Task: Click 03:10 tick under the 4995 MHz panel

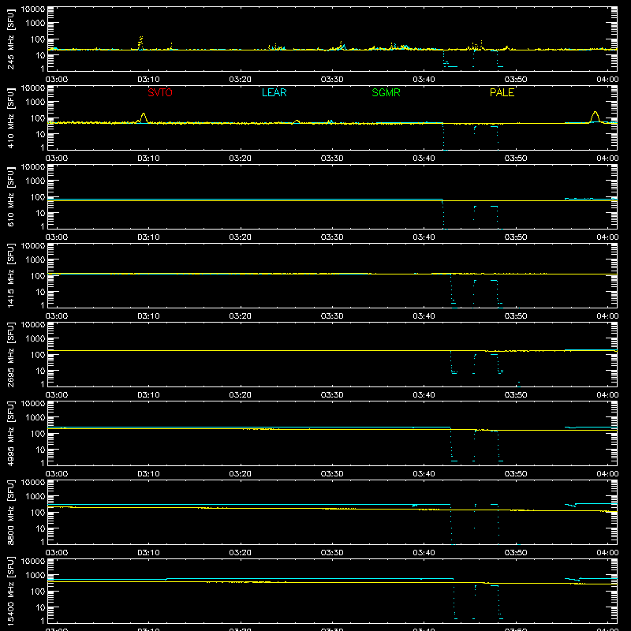Action: coord(148,474)
